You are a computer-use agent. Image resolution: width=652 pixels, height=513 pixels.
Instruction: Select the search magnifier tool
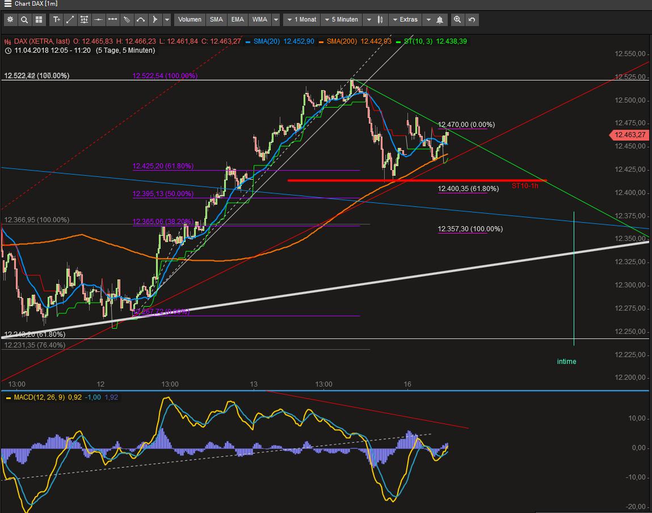[24, 19]
